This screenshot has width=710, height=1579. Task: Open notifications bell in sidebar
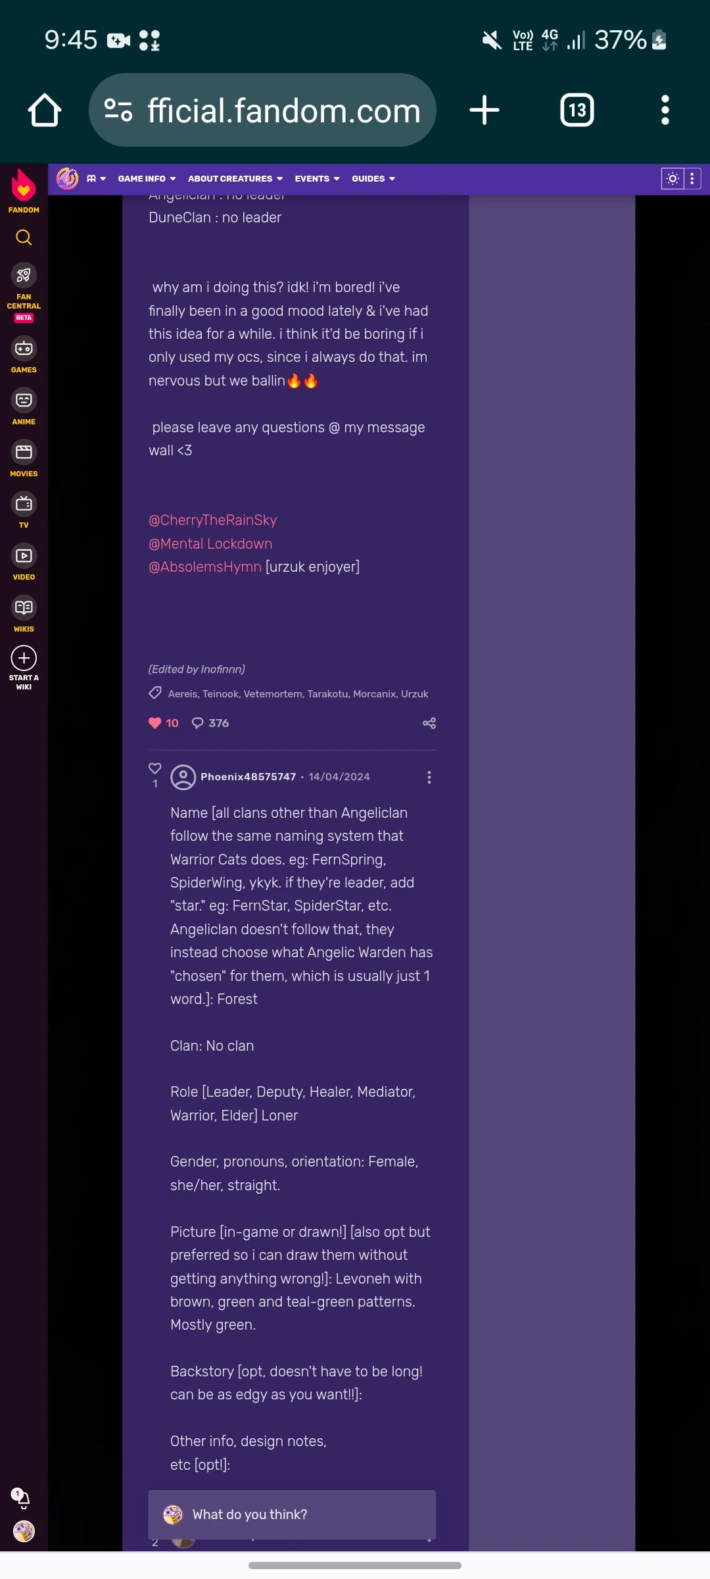22,1498
